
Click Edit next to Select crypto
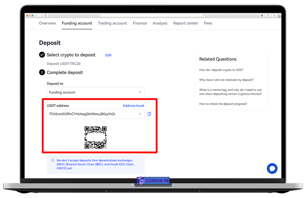[108, 55]
